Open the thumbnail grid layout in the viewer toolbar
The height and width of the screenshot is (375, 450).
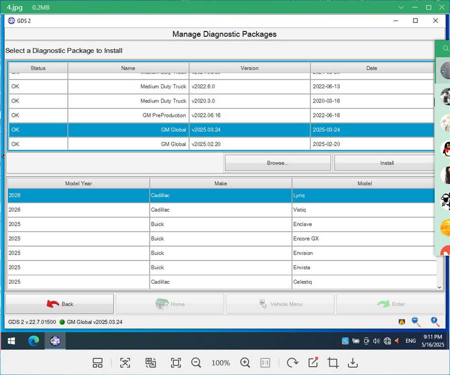[x=97, y=363]
